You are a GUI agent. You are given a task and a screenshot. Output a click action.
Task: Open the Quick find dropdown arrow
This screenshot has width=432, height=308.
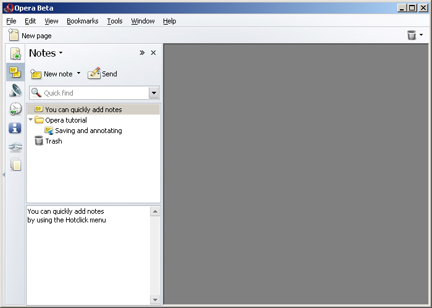point(154,93)
